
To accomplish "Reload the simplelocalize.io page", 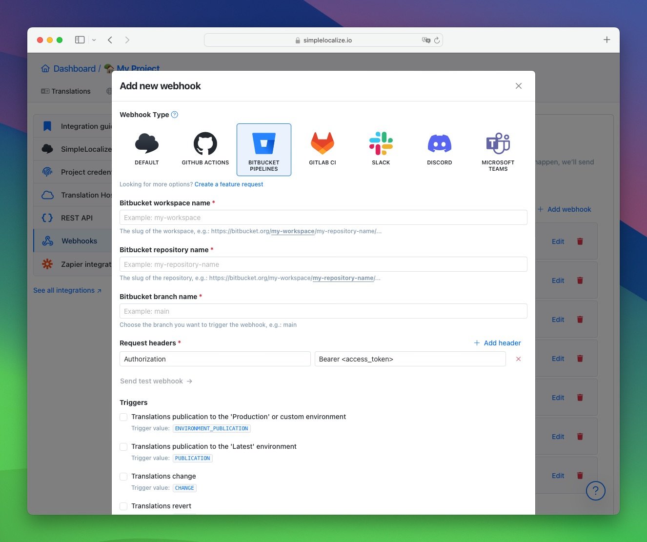I will [x=437, y=40].
